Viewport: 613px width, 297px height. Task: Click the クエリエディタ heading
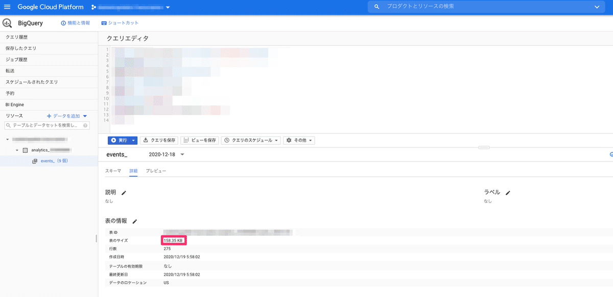coord(127,38)
